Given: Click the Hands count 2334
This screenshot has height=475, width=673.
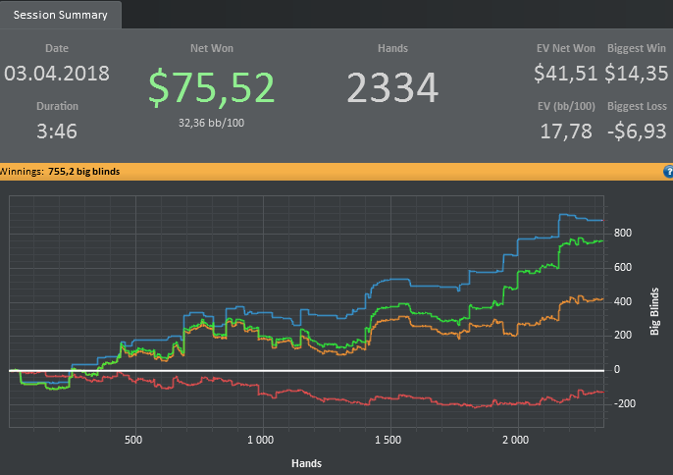Looking at the screenshot, I should (x=392, y=87).
